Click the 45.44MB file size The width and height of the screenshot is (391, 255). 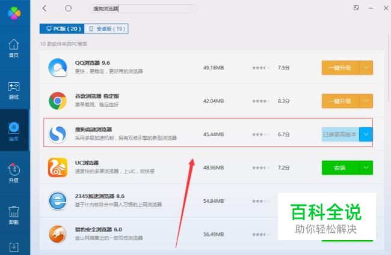[214, 134]
